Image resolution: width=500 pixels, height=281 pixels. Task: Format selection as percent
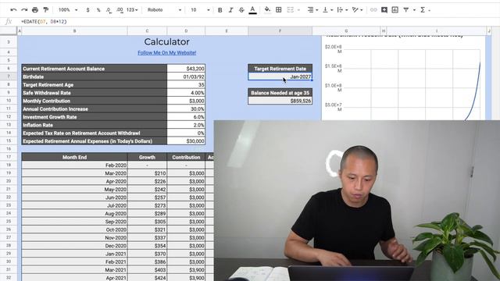[x=98, y=10]
